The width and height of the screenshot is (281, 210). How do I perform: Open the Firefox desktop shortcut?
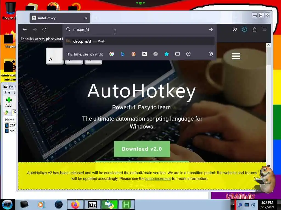click(x=10, y=40)
